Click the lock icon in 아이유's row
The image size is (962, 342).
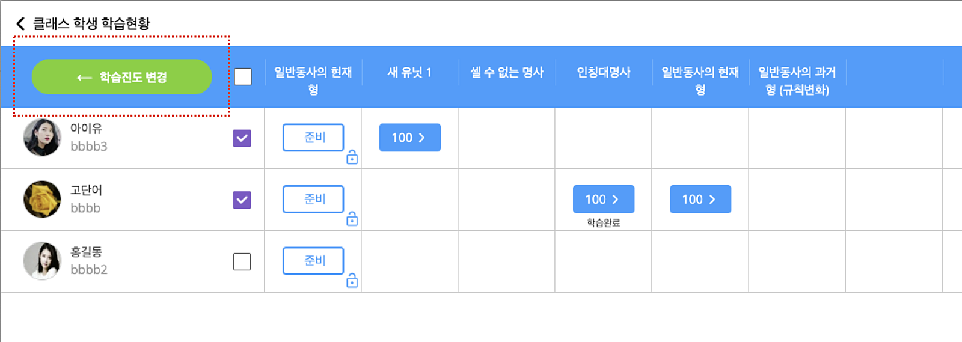click(352, 157)
